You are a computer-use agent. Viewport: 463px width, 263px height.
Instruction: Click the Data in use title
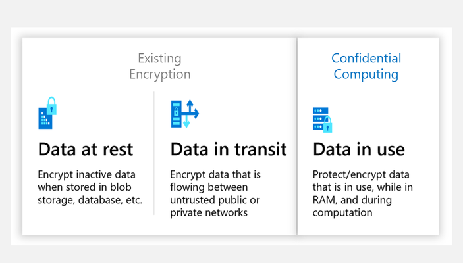click(x=359, y=149)
